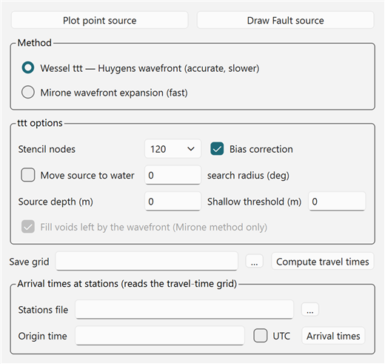The width and height of the screenshot is (385, 364).
Task: Open the Stencil nodes dropdown
Action: [x=173, y=149]
